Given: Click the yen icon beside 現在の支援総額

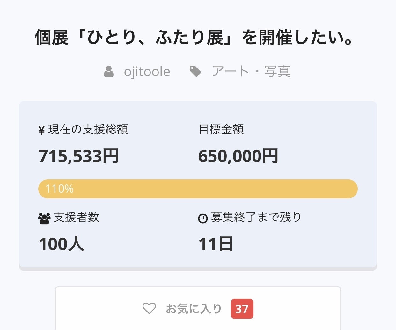Looking at the screenshot, I should [41, 130].
